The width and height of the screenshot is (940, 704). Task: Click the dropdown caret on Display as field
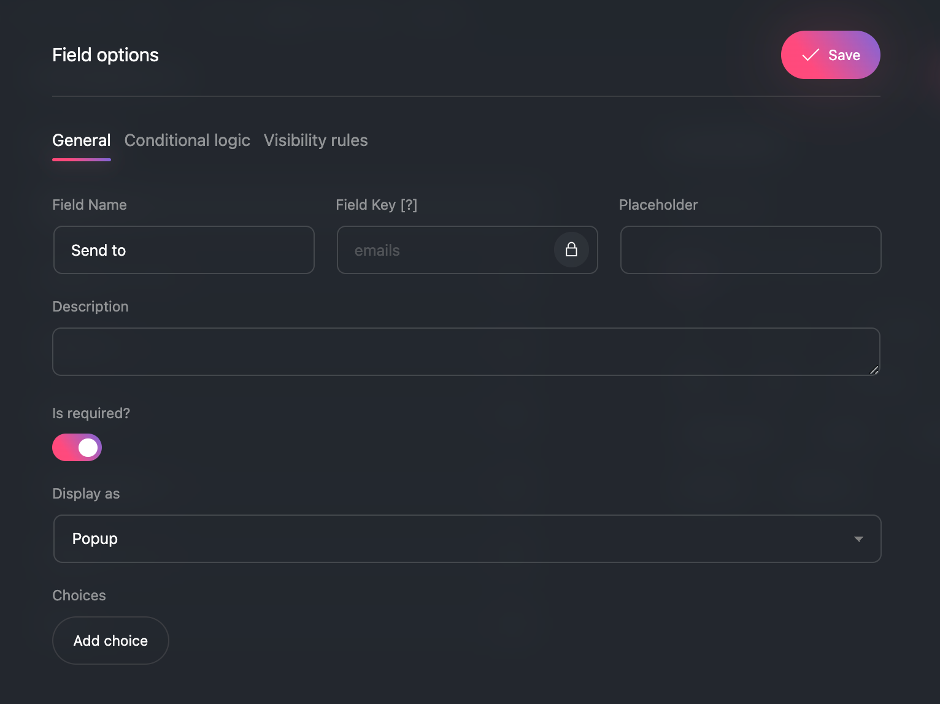click(x=858, y=539)
